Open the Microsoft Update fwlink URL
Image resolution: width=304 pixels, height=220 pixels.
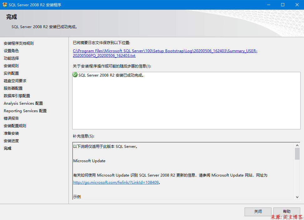(116, 182)
